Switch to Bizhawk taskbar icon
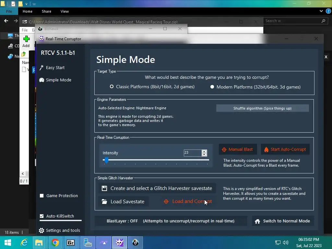 (135, 243)
